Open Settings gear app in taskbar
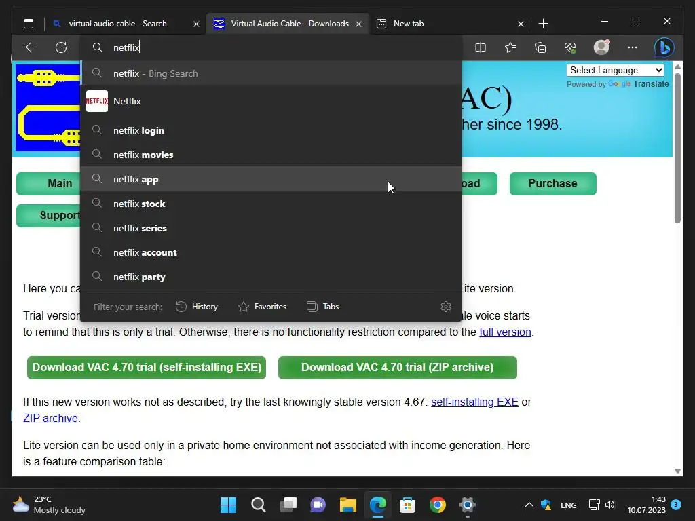This screenshot has height=521, width=695. [x=467, y=505]
